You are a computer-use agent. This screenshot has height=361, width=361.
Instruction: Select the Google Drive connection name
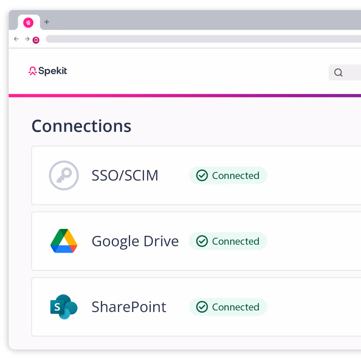pyautogui.click(x=135, y=241)
